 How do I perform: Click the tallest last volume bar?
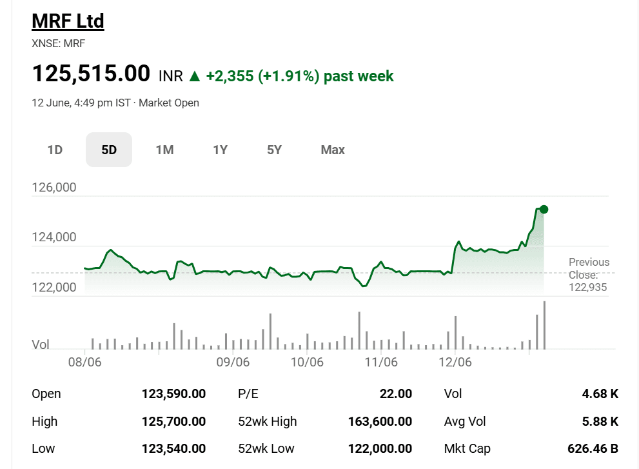coord(544,325)
